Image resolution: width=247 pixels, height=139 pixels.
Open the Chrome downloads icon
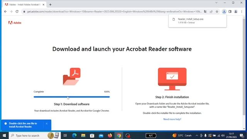point(224,12)
